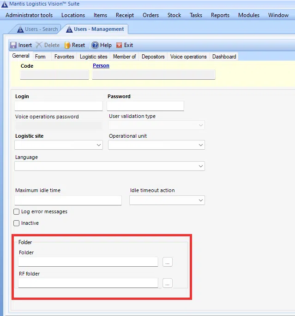Browse for Folder with ellipsis button
Image resolution: width=295 pixels, height=316 pixels.
pyautogui.click(x=168, y=262)
